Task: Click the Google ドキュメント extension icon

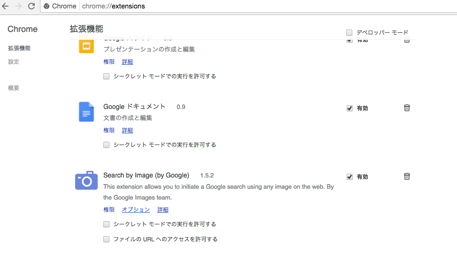Action: [x=86, y=112]
